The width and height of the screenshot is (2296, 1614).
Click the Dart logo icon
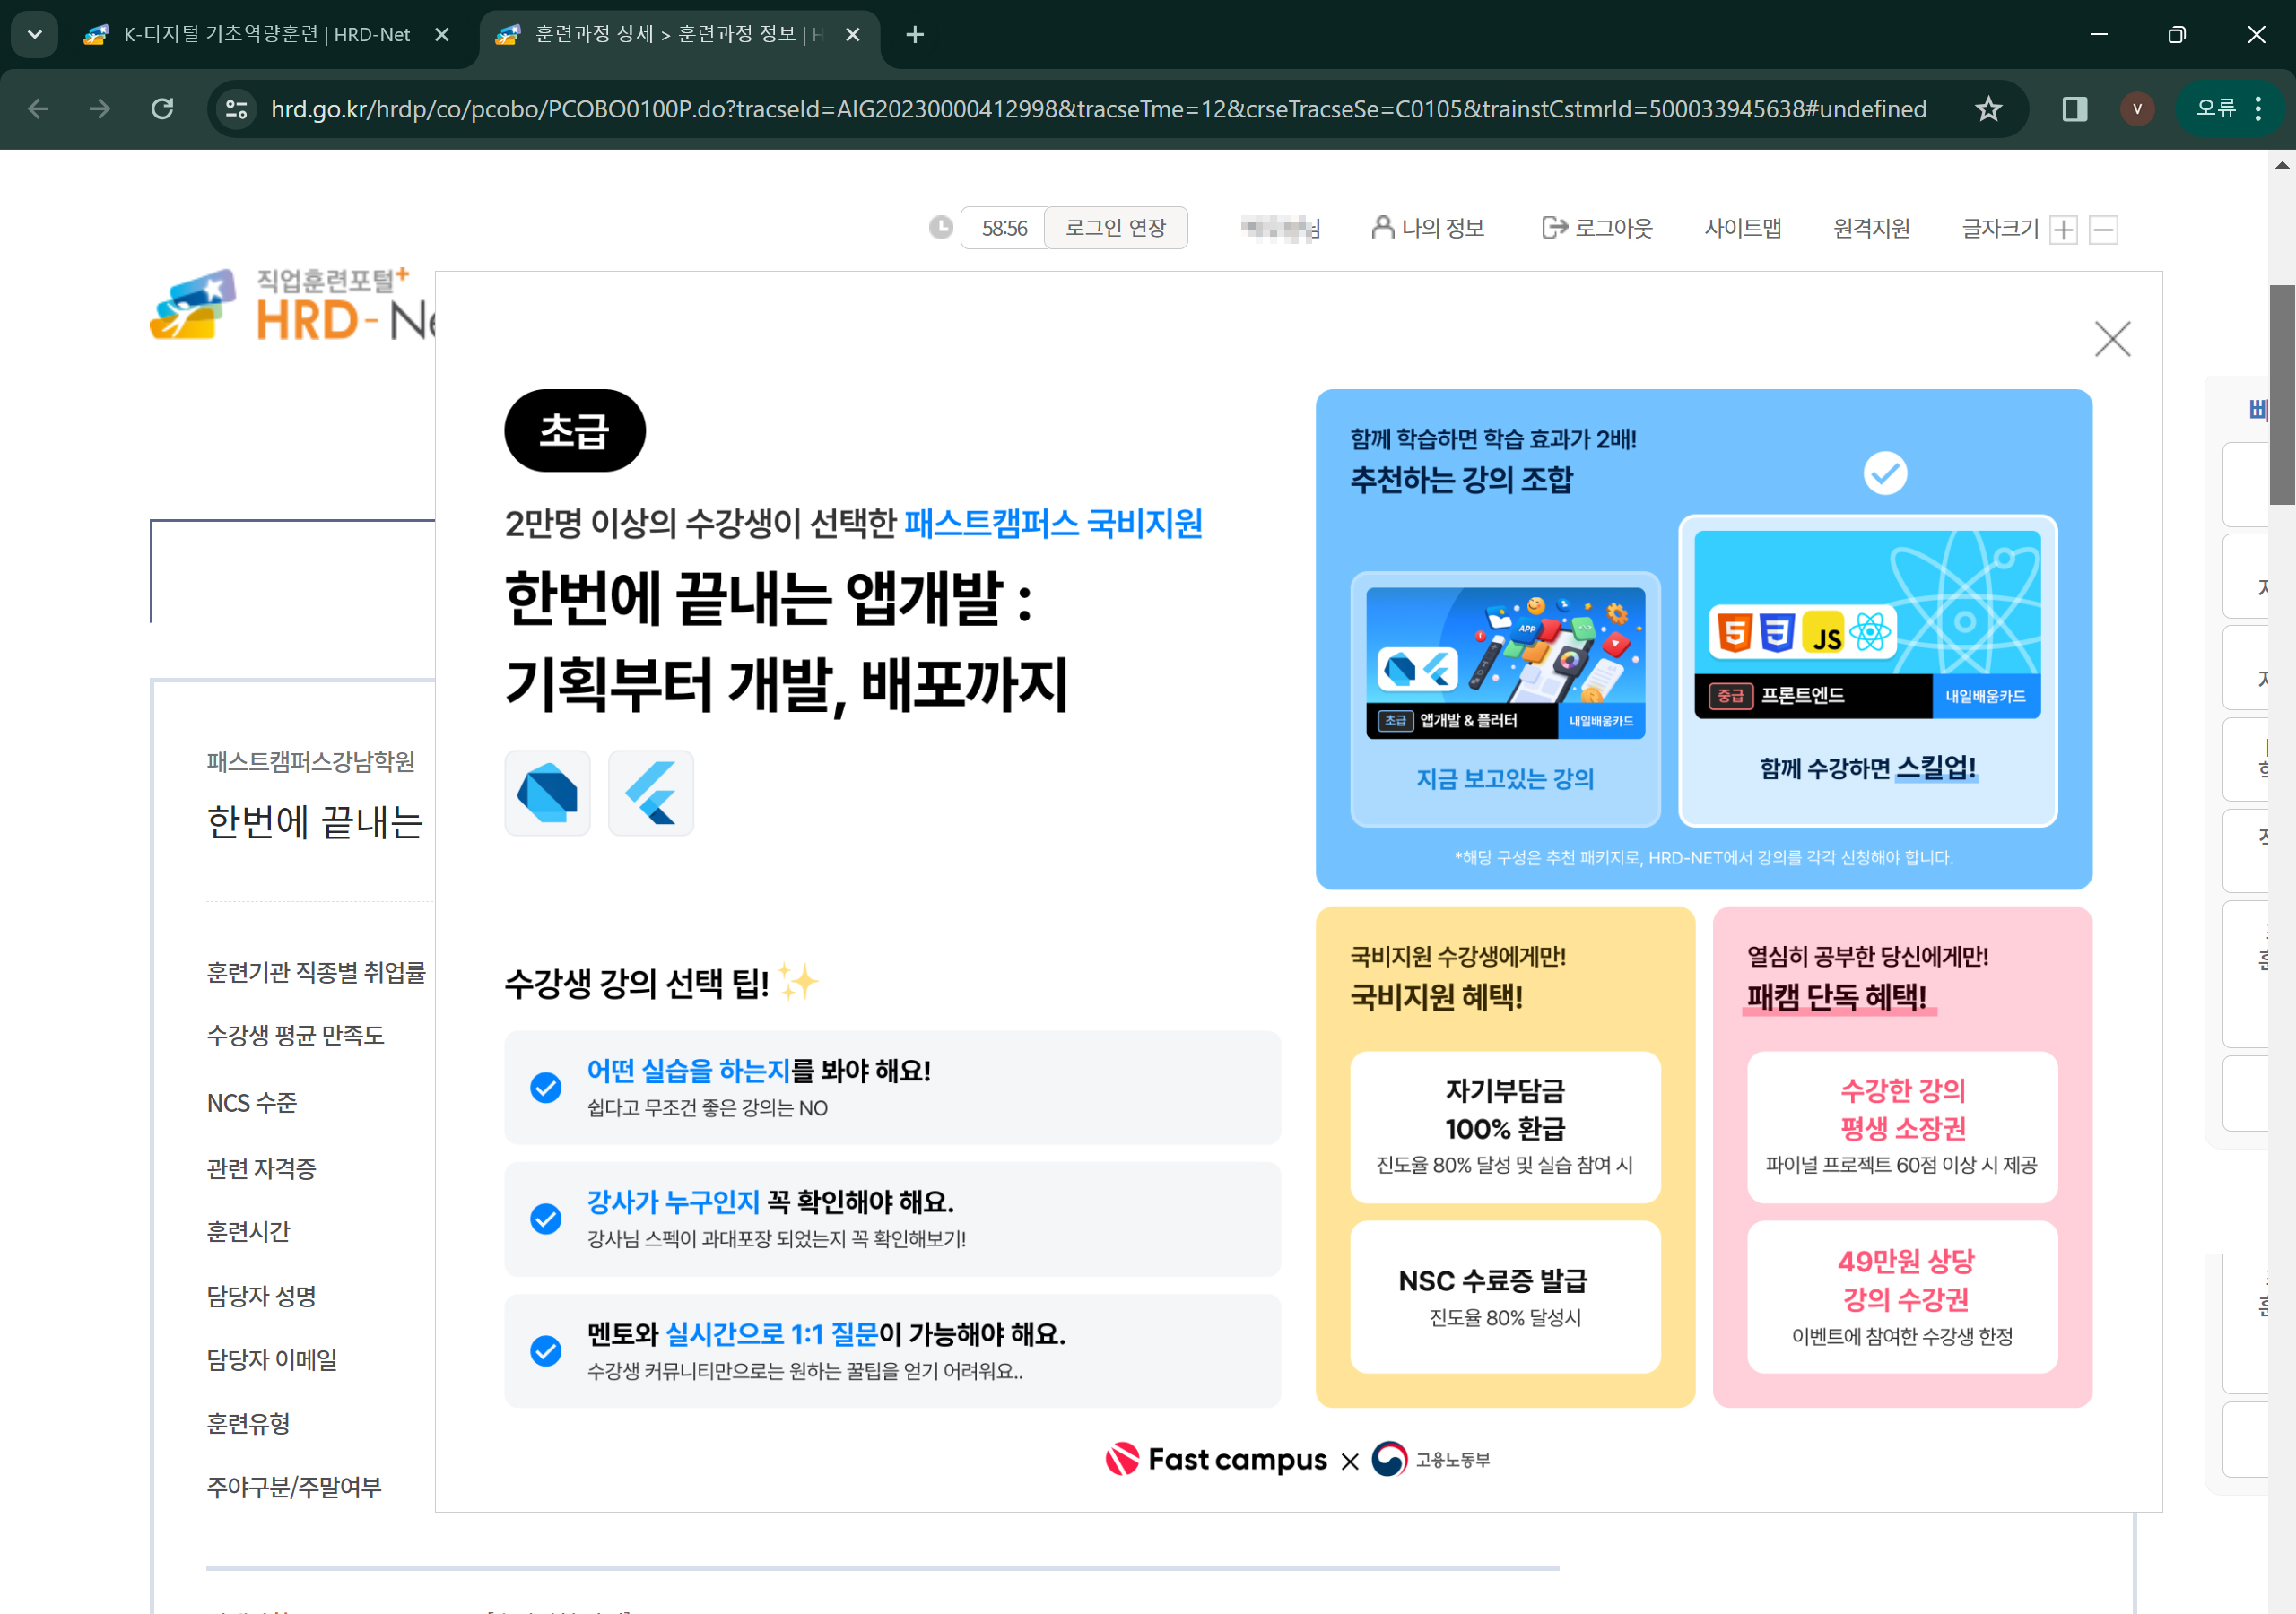547,793
